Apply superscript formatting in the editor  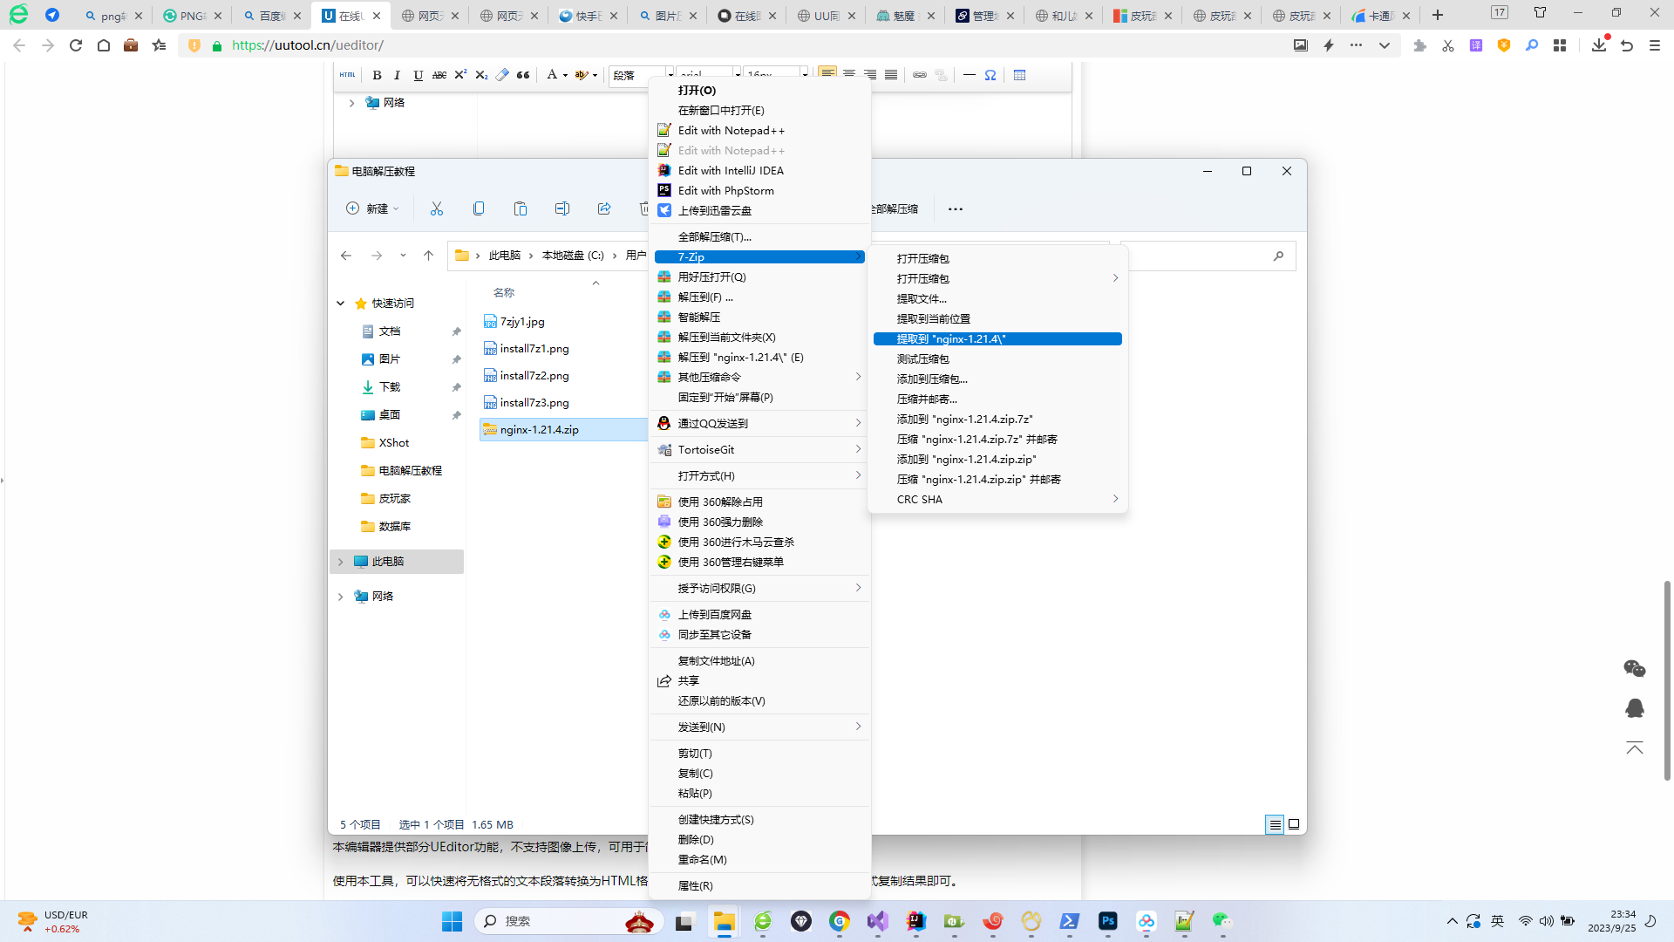(460, 76)
